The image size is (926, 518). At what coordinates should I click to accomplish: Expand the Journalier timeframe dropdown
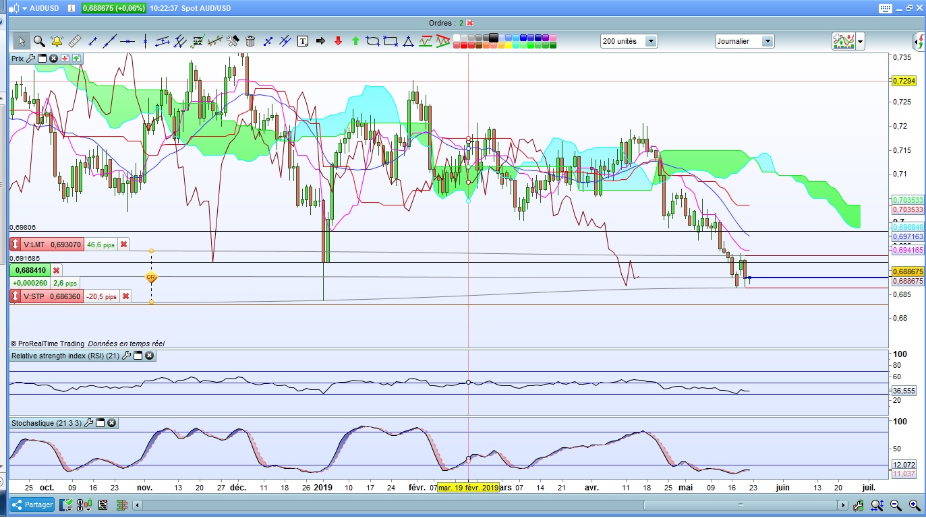coord(767,41)
